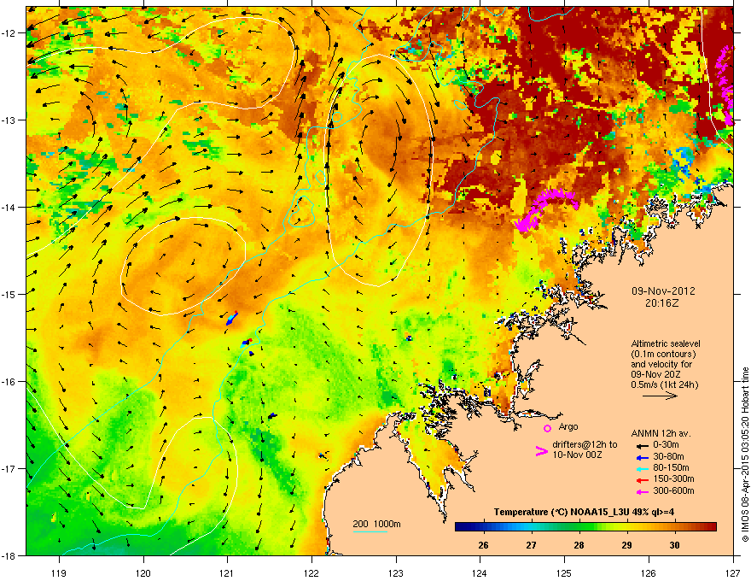Click the color bar value 29
The width and height of the screenshot is (751, 581).
pos(627,545)
